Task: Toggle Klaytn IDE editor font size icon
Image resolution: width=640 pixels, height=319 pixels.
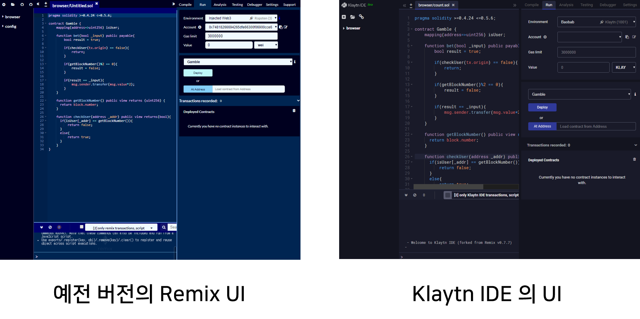Action: (x=411, y=5)
